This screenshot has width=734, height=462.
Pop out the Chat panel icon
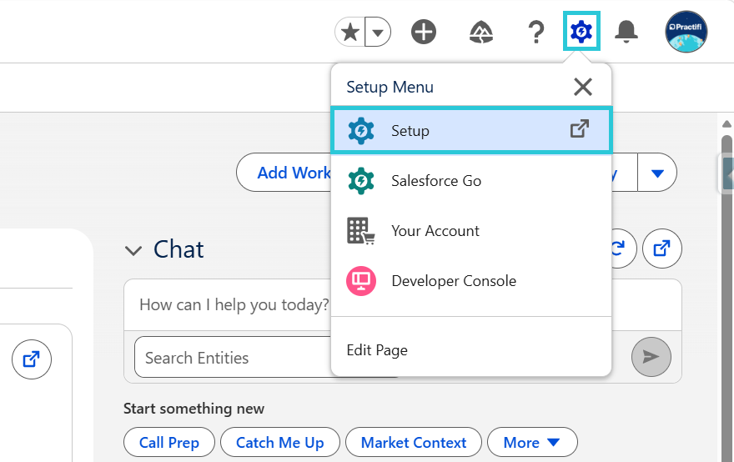tap(662, 249)
